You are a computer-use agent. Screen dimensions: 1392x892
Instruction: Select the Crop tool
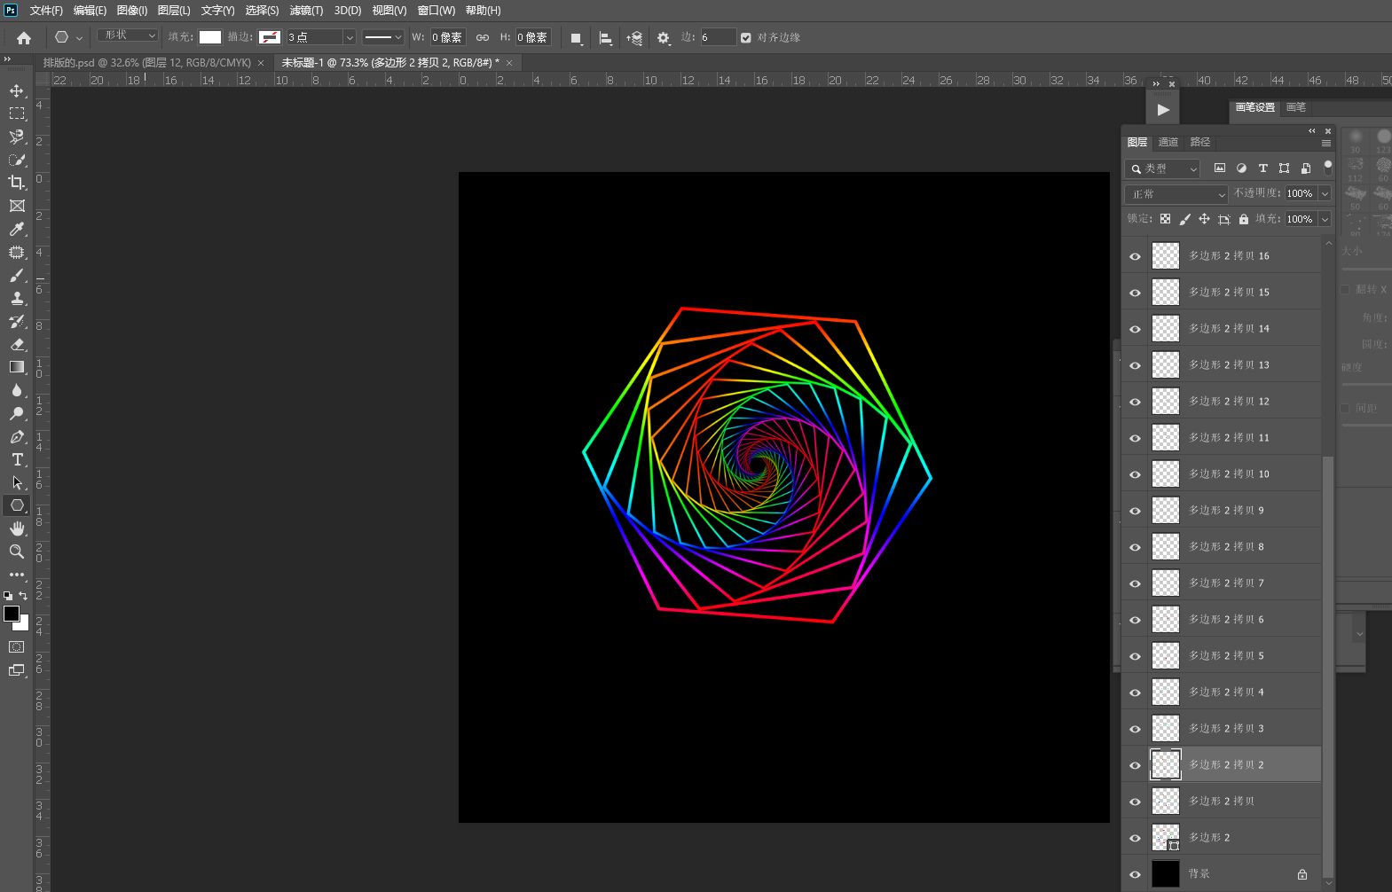point(17,183)
